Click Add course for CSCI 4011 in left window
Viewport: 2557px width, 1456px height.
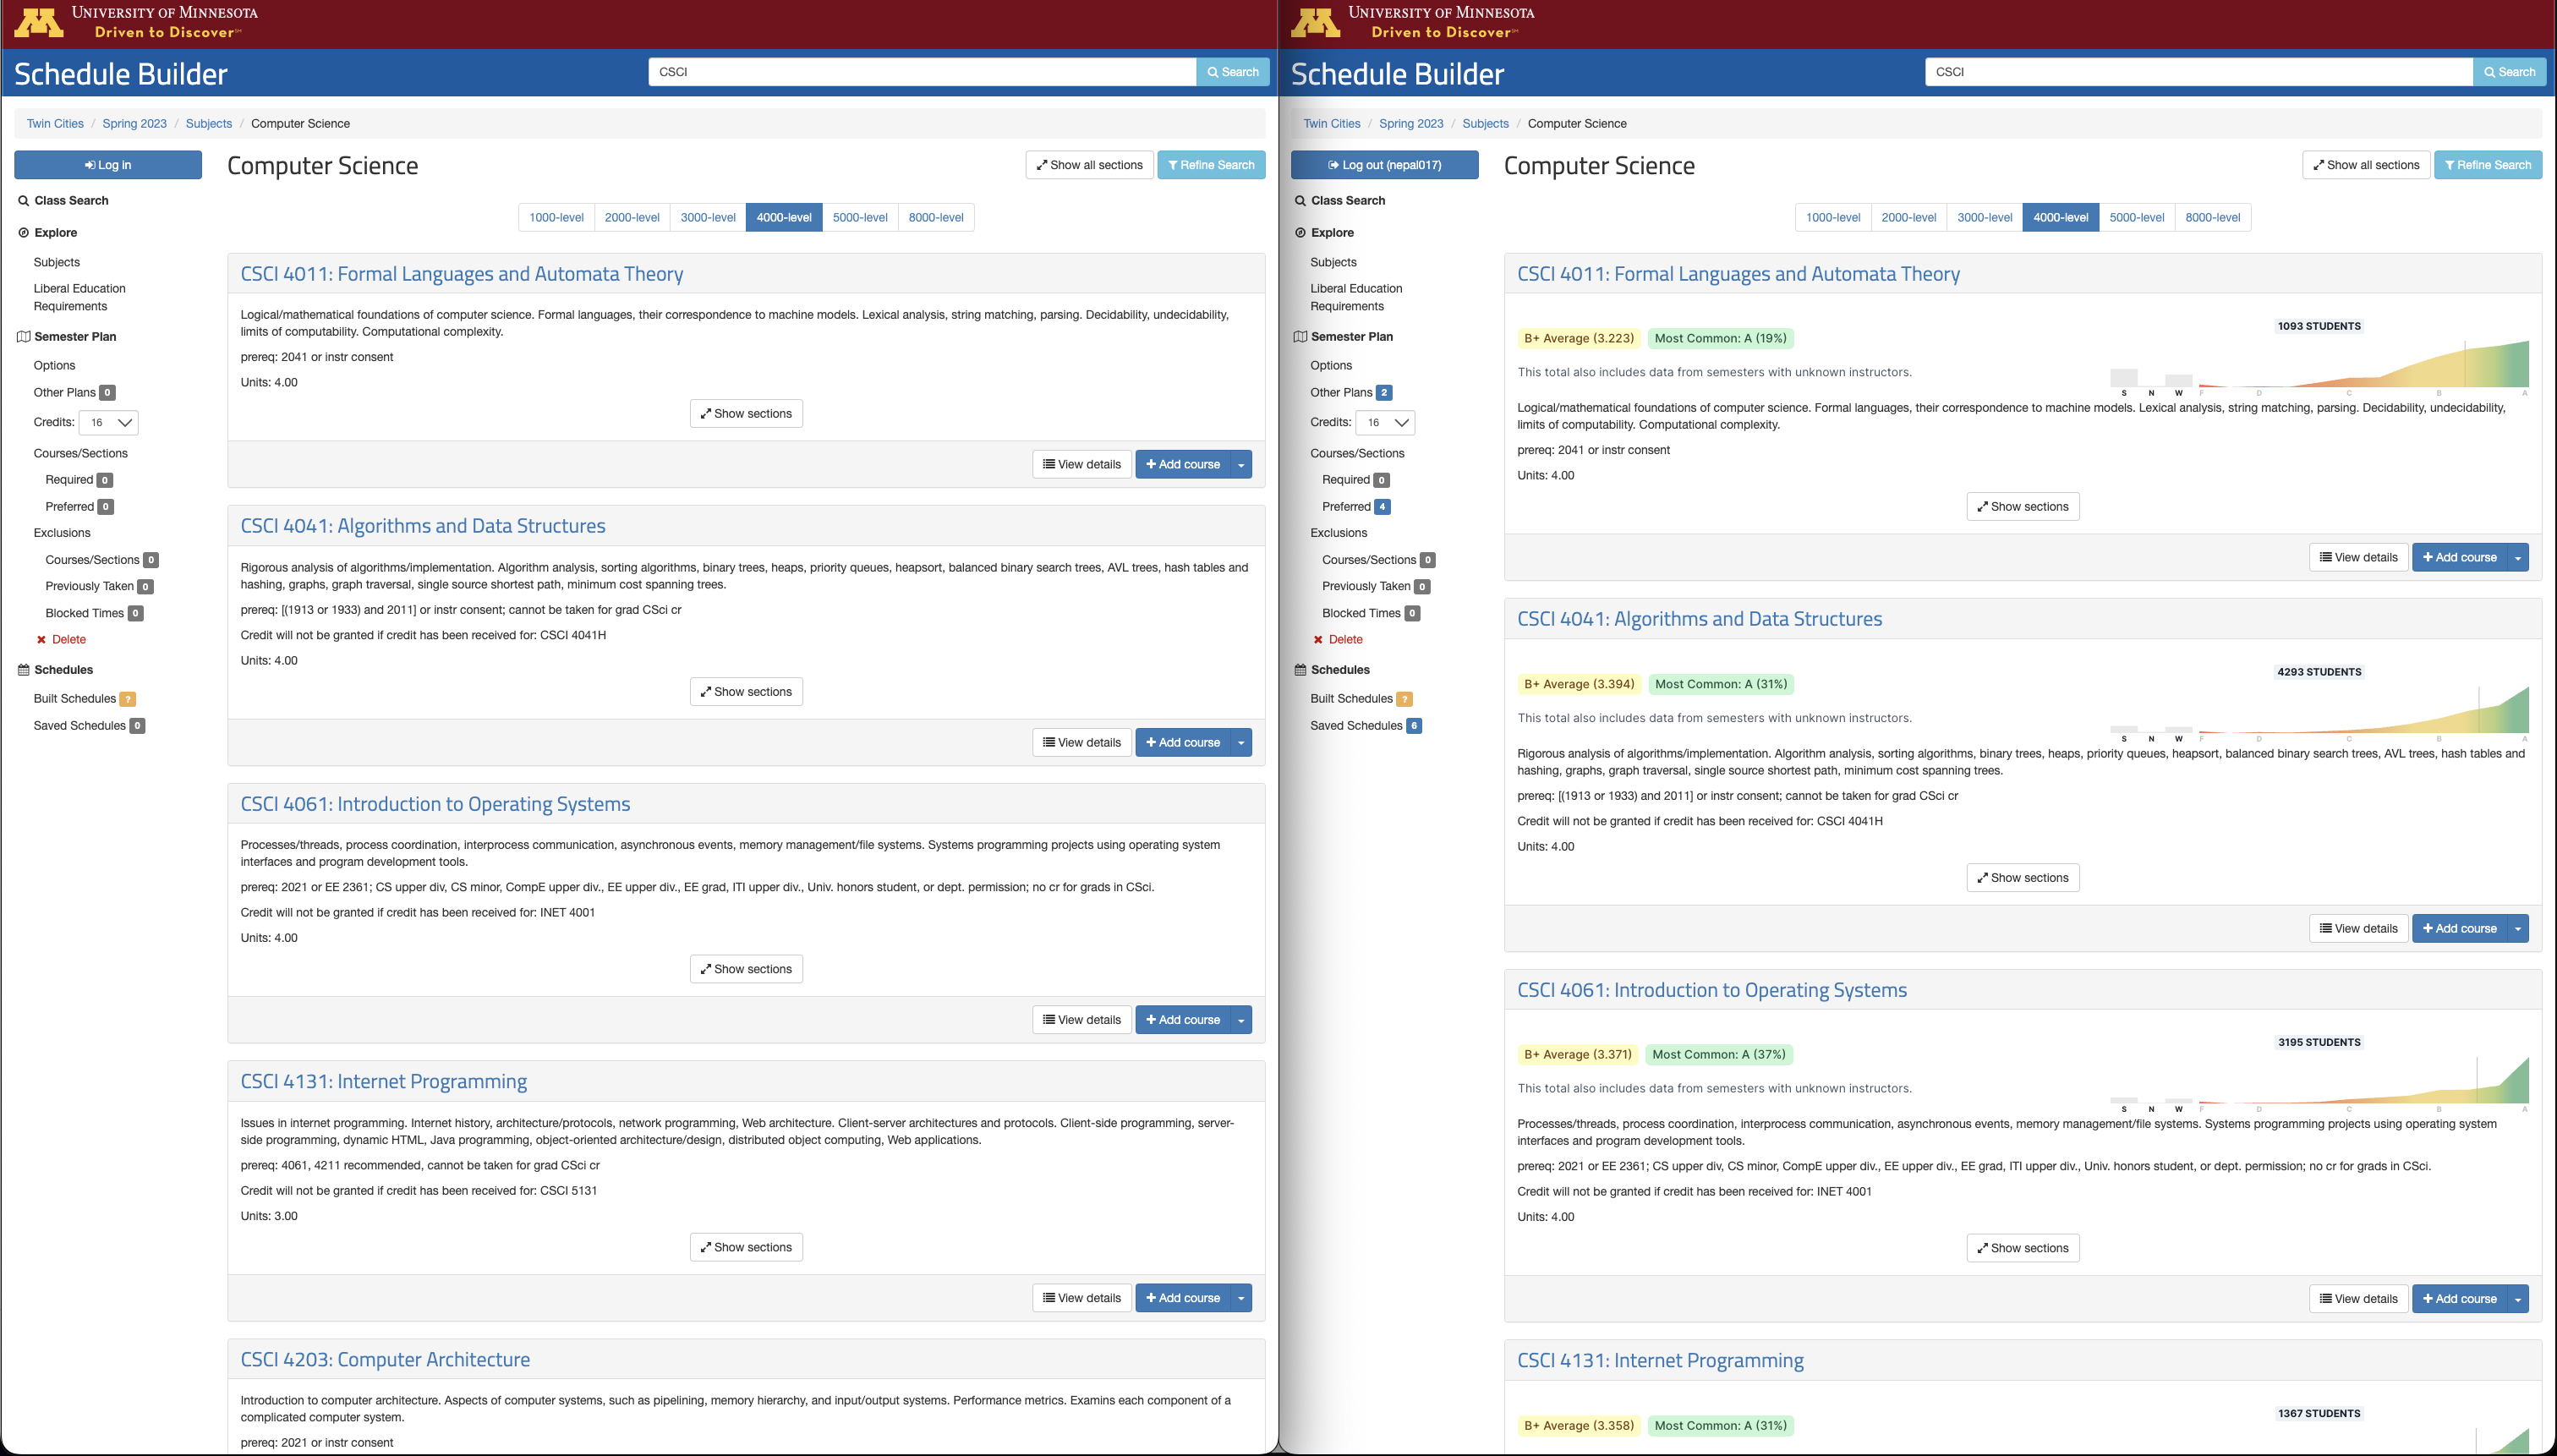[1183, 464]
